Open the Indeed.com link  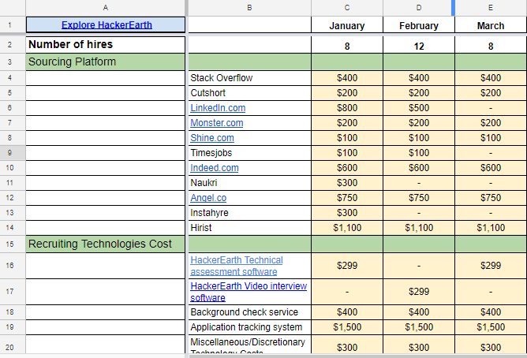pyautogui.click(x=215, y=168)
